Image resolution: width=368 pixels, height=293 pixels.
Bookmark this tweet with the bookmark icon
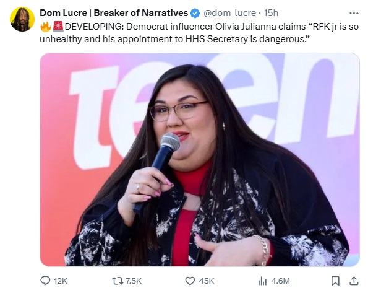335,281
